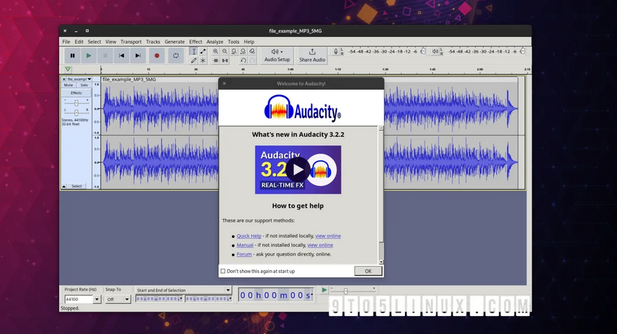Open the Manual link
The image size is (617, 334).
[x=245, y=244]
